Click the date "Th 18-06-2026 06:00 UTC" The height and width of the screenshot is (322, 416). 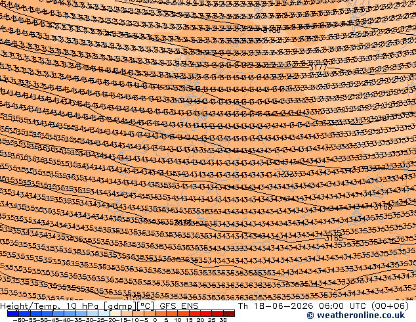coord(303,306)
